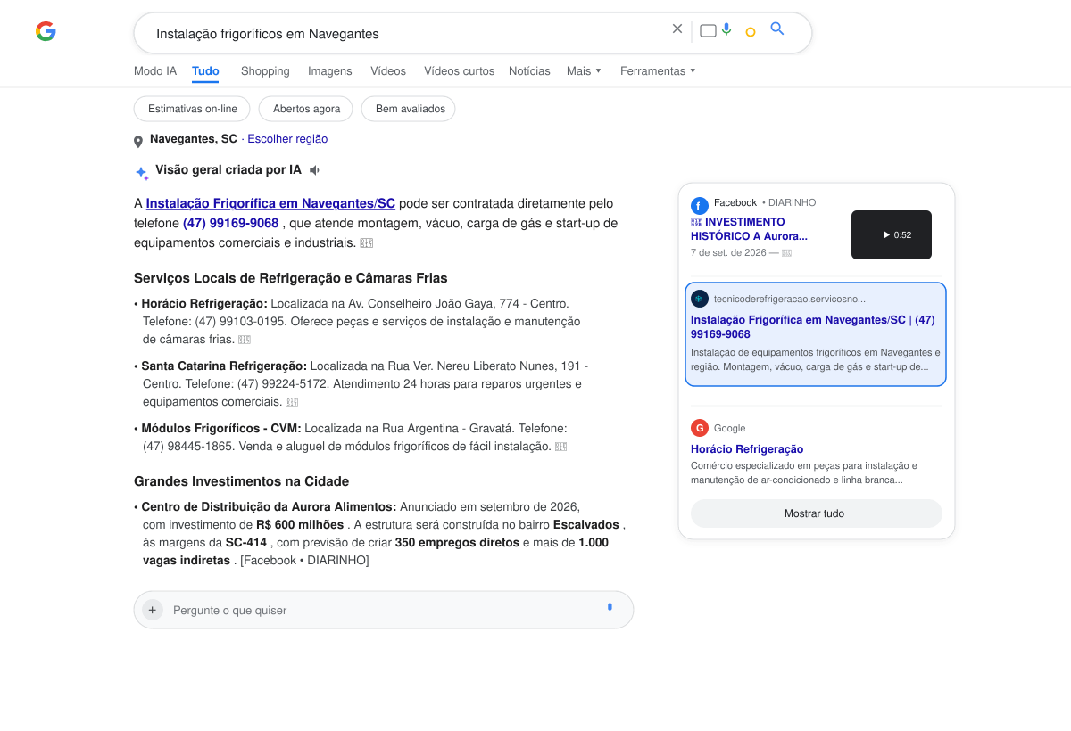Click the 350 empregos diretos text
The image size is (1071, 731).
pyautogui.click(x=457, y=543)
